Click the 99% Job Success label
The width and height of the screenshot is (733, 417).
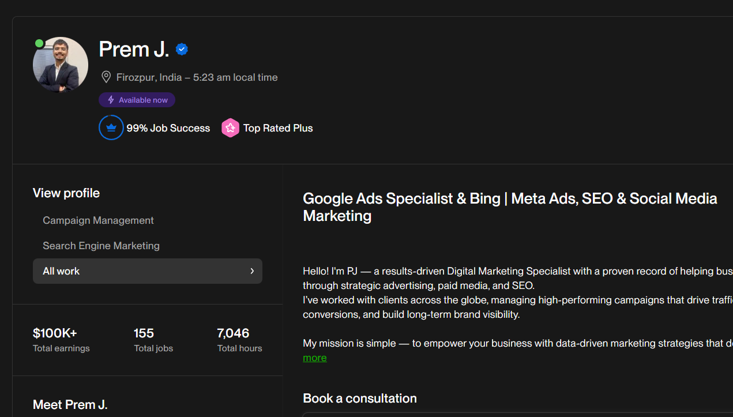click(x=168, y=128)
